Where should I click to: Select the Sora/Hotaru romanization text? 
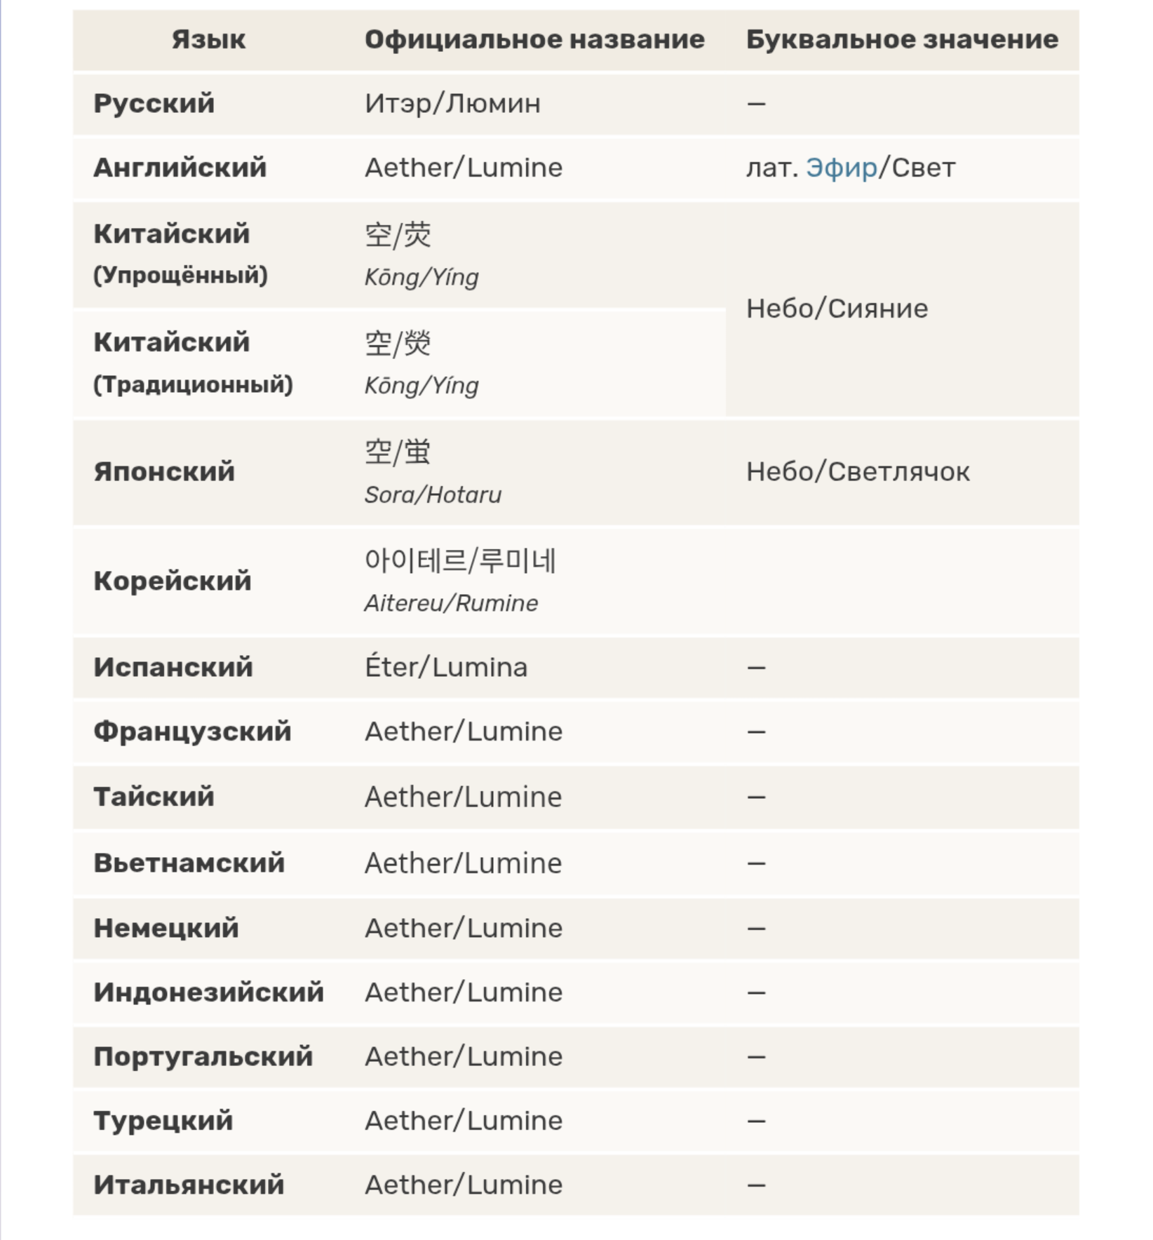[433, 495]
